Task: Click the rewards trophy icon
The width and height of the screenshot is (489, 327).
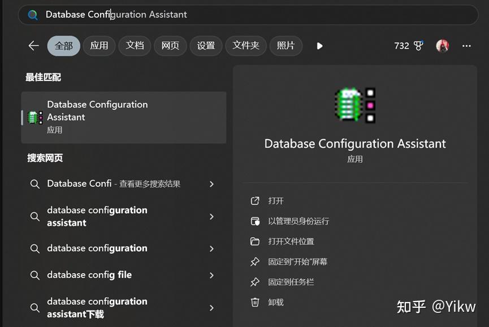Action: [x=418, y=46]
